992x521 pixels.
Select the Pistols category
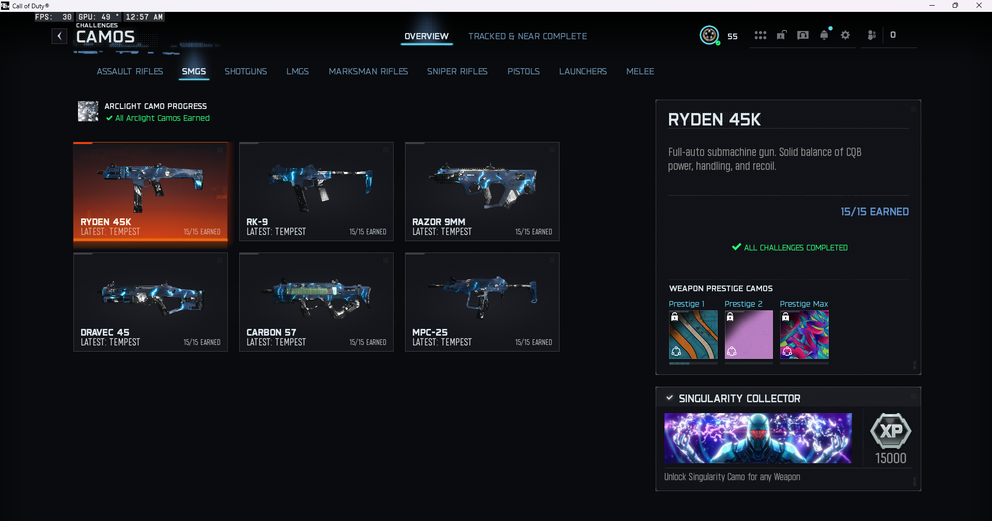click(523, 71)
